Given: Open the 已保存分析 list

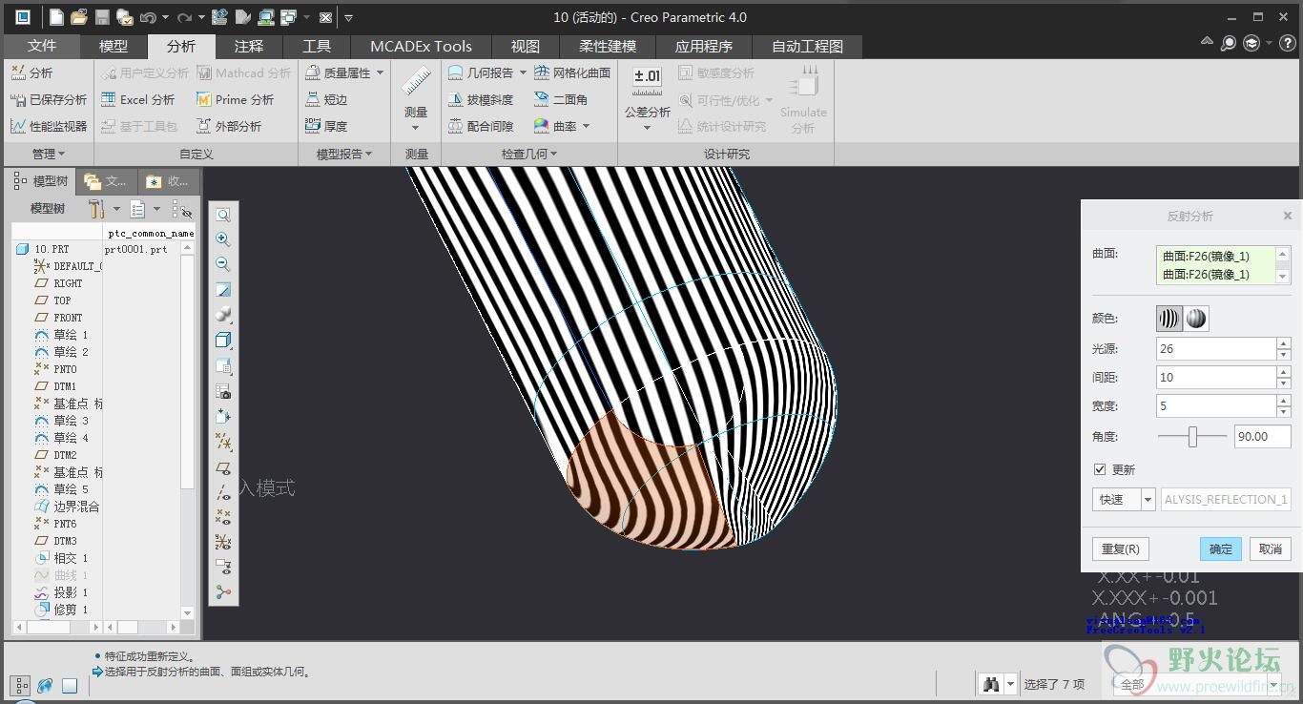Looking at the screenshot, I should coord(49,99).
